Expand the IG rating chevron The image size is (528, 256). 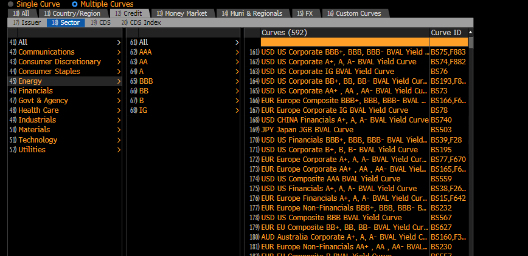[x=237, y=110]
